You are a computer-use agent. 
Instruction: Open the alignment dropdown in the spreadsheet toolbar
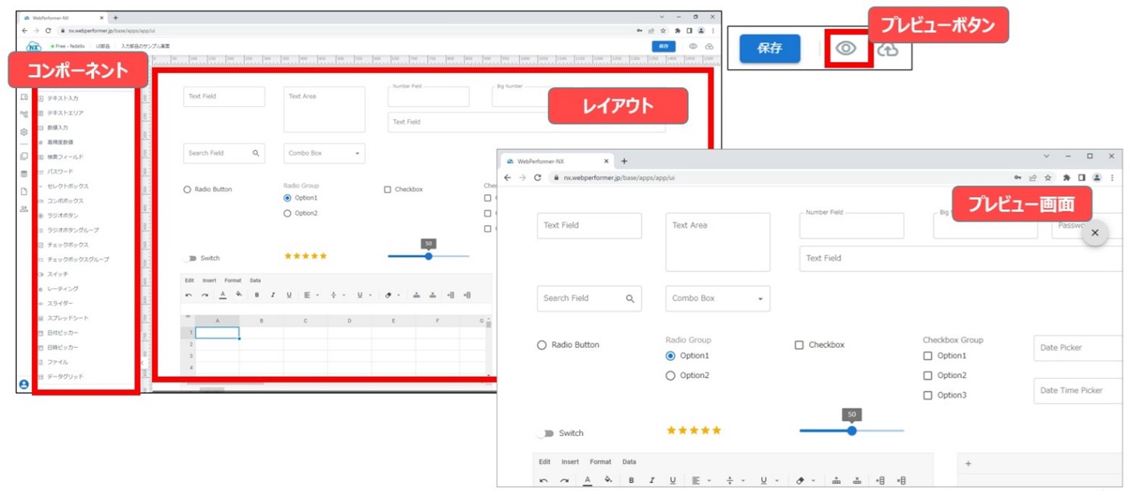[708, 480]
